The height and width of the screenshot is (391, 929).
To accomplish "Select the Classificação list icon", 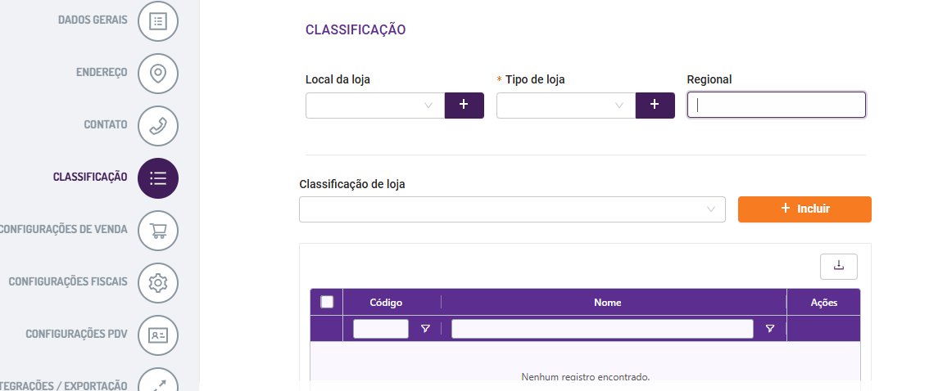I will pos(157,178).
